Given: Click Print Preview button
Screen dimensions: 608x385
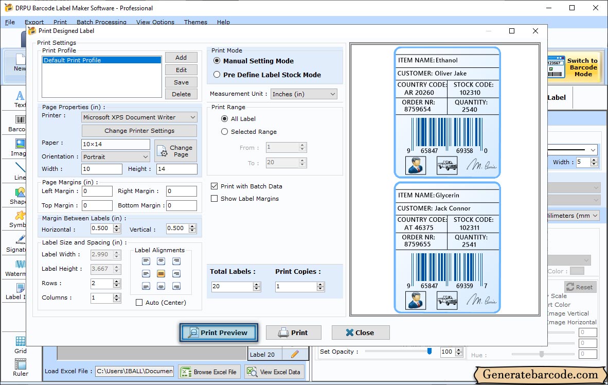Looking at the screenshot, I should [x=219, y=332].
